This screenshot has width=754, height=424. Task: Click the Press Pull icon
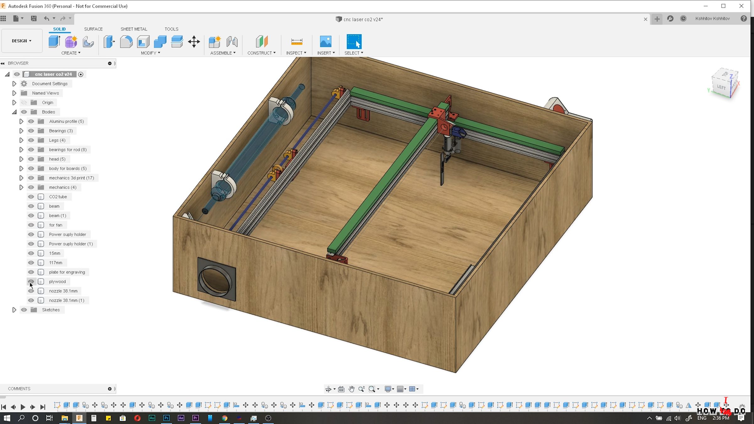[x=109, y=41]
